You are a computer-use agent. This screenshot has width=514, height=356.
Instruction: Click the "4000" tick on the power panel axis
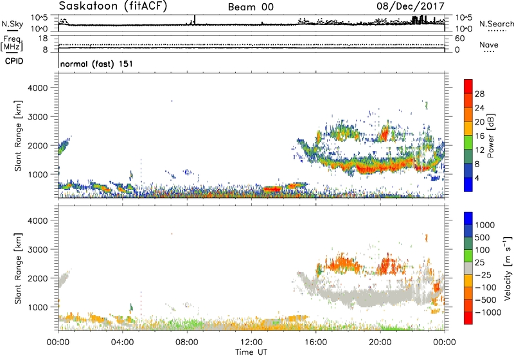point(38,88)
